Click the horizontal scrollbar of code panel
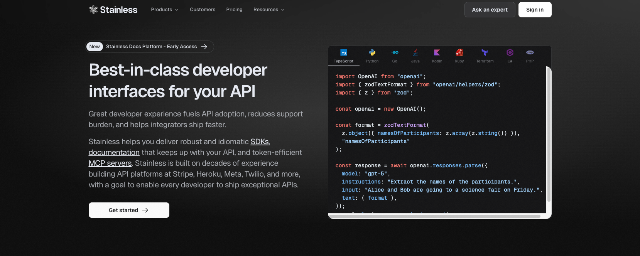This screenshot has height=256, width=640. click(435, 216)
